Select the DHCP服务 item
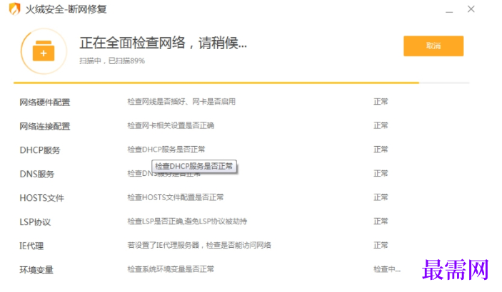The width and height of the screenshot is (502, 292). [x=40, y=150]
